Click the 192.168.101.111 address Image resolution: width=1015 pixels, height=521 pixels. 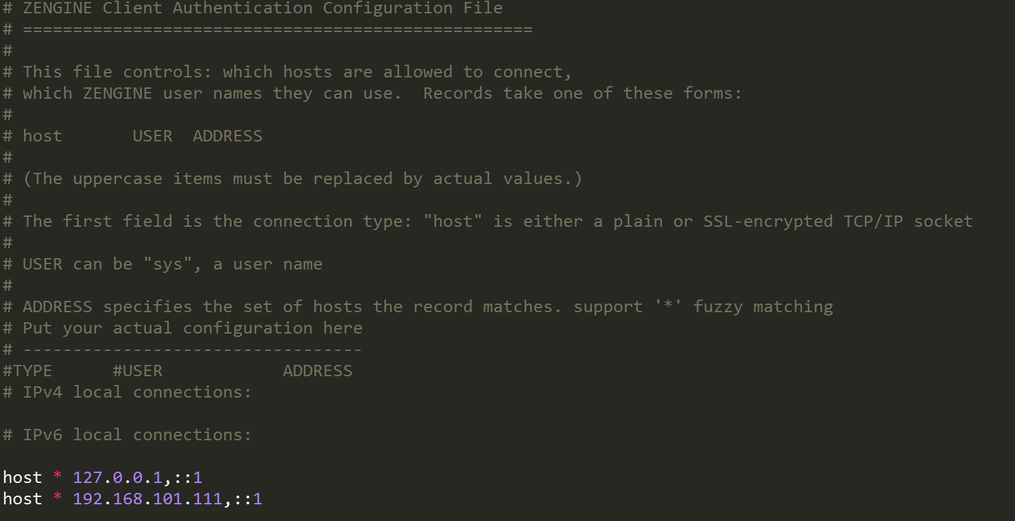tap(147, 499)
